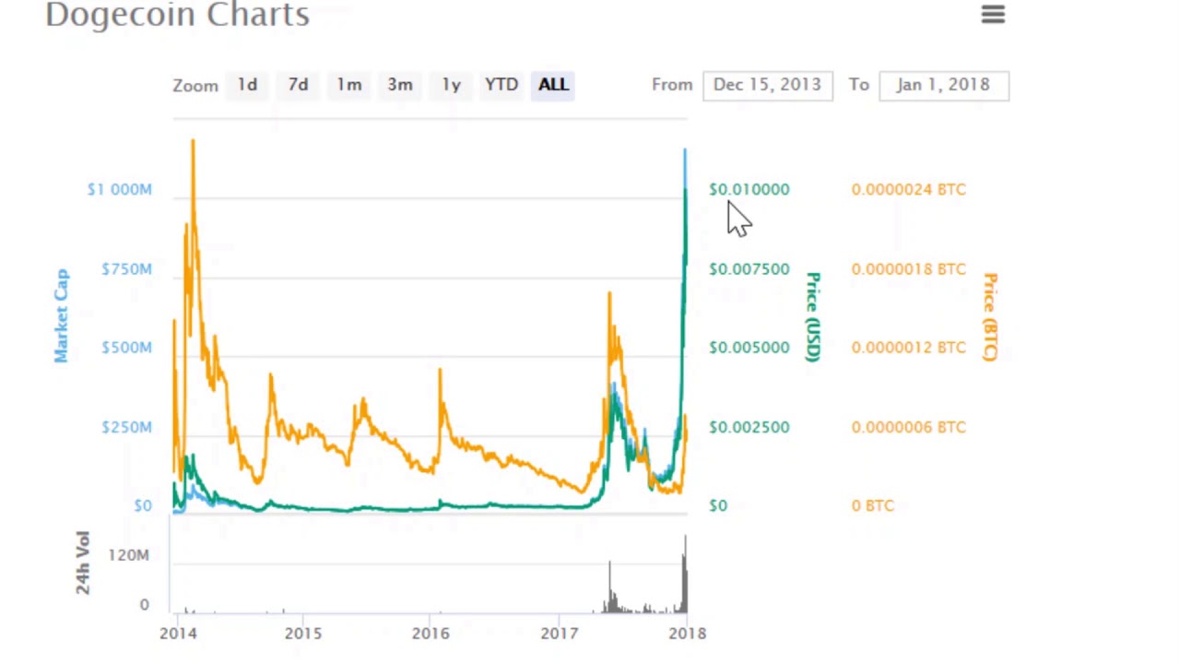
Task: Click the 0.0000006 BTC price tick
Action: click(x=908, y=427)
